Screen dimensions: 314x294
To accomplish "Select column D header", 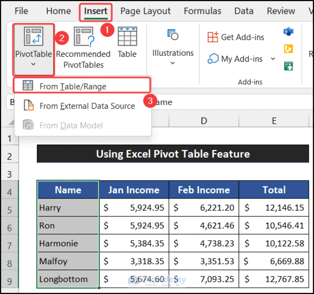I will pyautogui.click(x=204, y=121).
